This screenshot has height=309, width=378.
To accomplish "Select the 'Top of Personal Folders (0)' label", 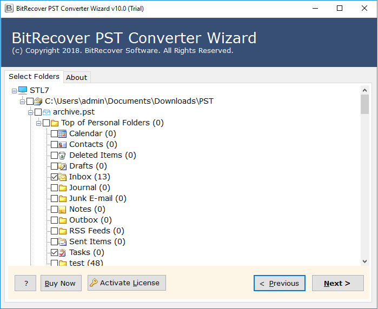I will pos(112,123).
